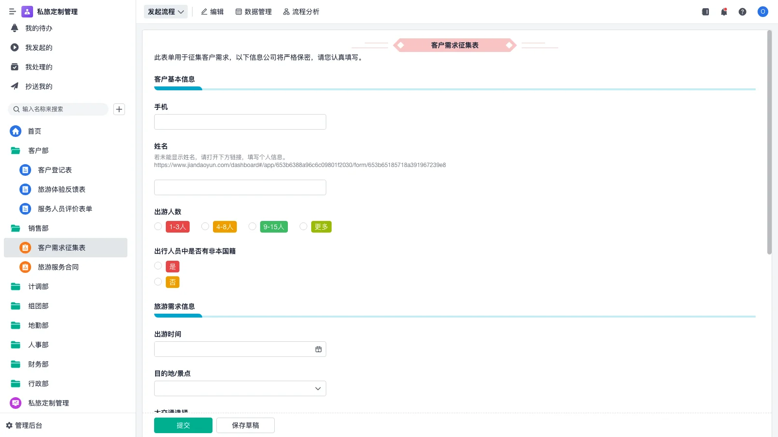Select the 1-3人 travel group size option
The width and height of the screenshot is (778, 437).
pos(158,226)
